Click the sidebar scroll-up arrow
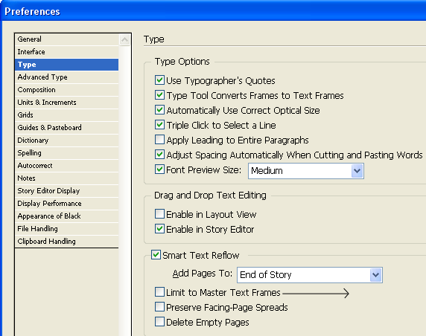Viewport: 426px width, 336px height. [124, 40]
